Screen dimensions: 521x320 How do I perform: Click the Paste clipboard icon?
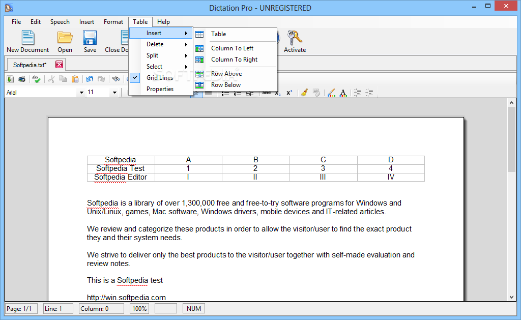[75, 79]
